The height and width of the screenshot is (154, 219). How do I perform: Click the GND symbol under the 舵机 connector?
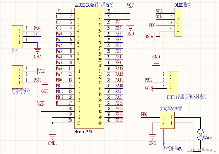coord(37,51)
